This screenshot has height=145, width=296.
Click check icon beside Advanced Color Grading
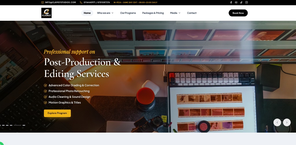[x=45, y=85]
